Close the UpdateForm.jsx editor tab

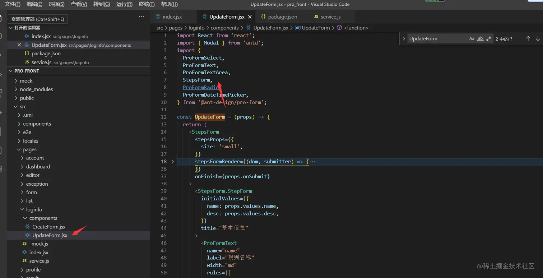(250, 17)
